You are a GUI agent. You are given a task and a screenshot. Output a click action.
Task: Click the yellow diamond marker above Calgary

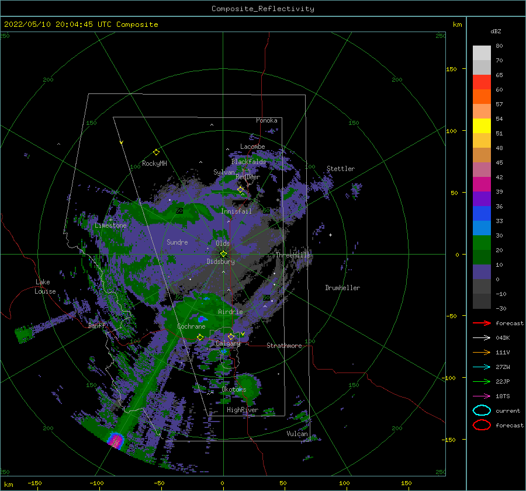tap(231, 336)
